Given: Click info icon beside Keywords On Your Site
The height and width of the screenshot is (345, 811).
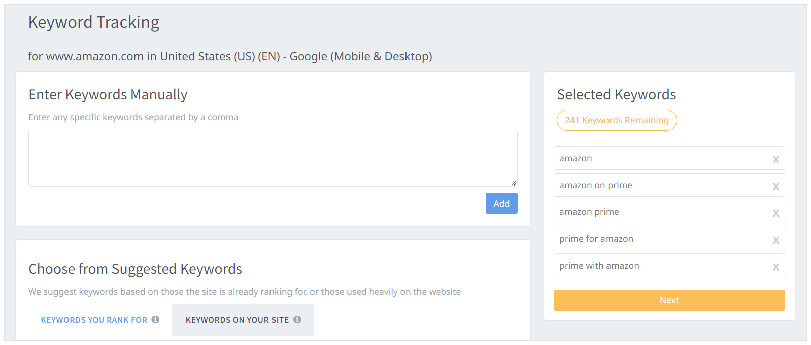Looking at the screenshot, I should [297, 320].
